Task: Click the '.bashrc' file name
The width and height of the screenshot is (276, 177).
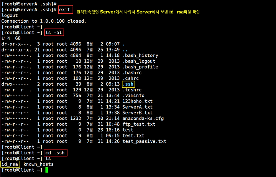Action: pyautogui.click(x=132, y=73)
